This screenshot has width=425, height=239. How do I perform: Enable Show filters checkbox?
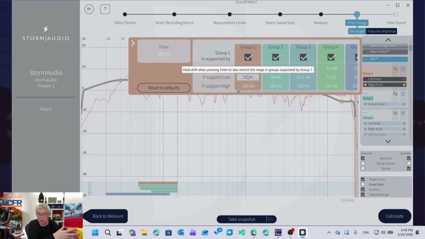363,184
